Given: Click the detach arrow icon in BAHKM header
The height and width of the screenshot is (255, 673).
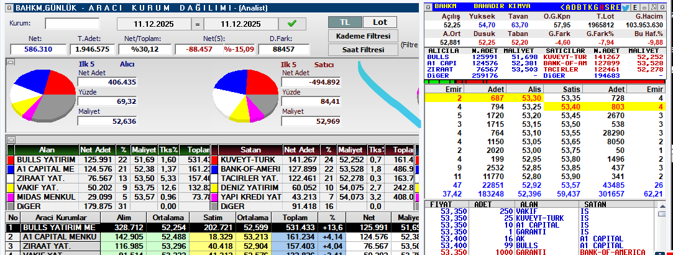Looking at the screenshot, I should tap(653, 7).
